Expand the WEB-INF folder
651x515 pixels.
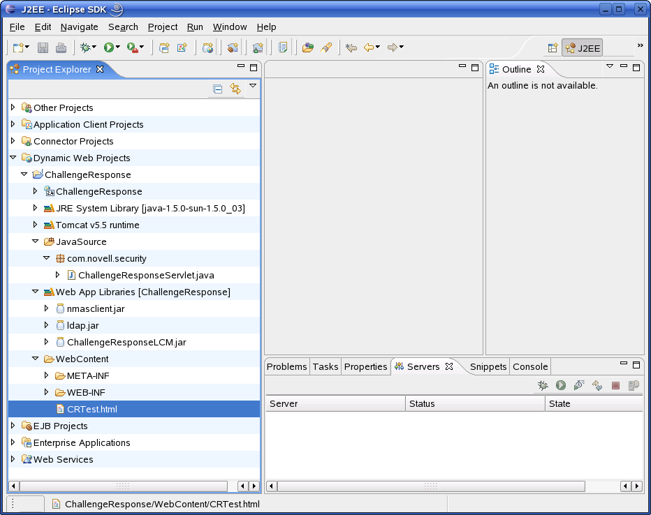(47, 392)
